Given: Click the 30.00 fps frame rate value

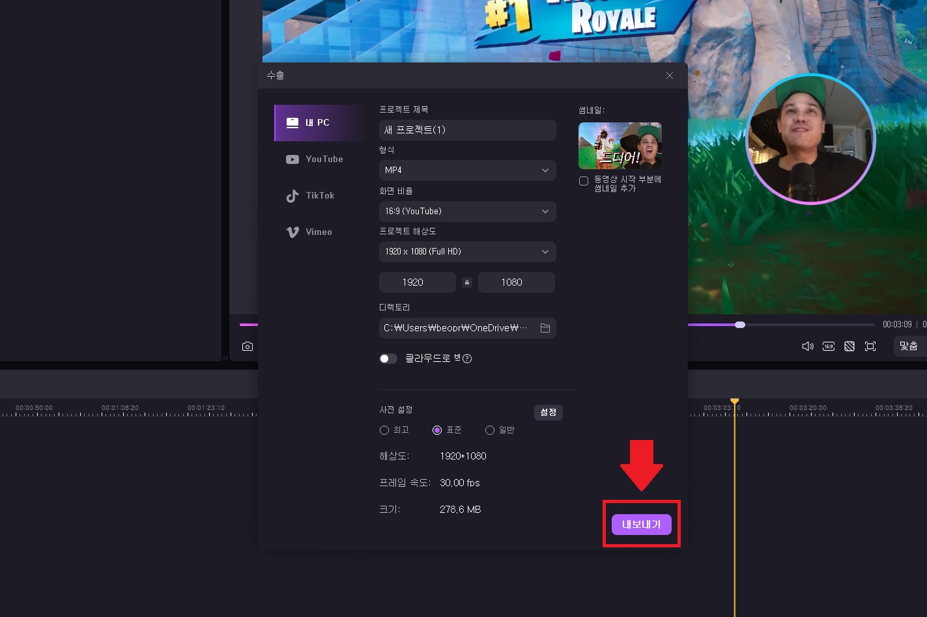Looking at the screenshot, I should [x=460, y=484].
